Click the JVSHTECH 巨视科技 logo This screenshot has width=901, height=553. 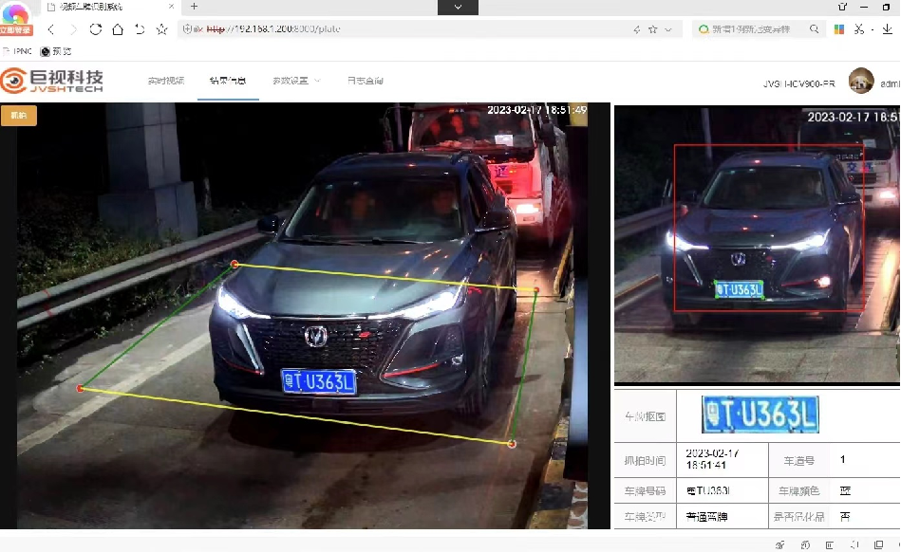(52, 81)
